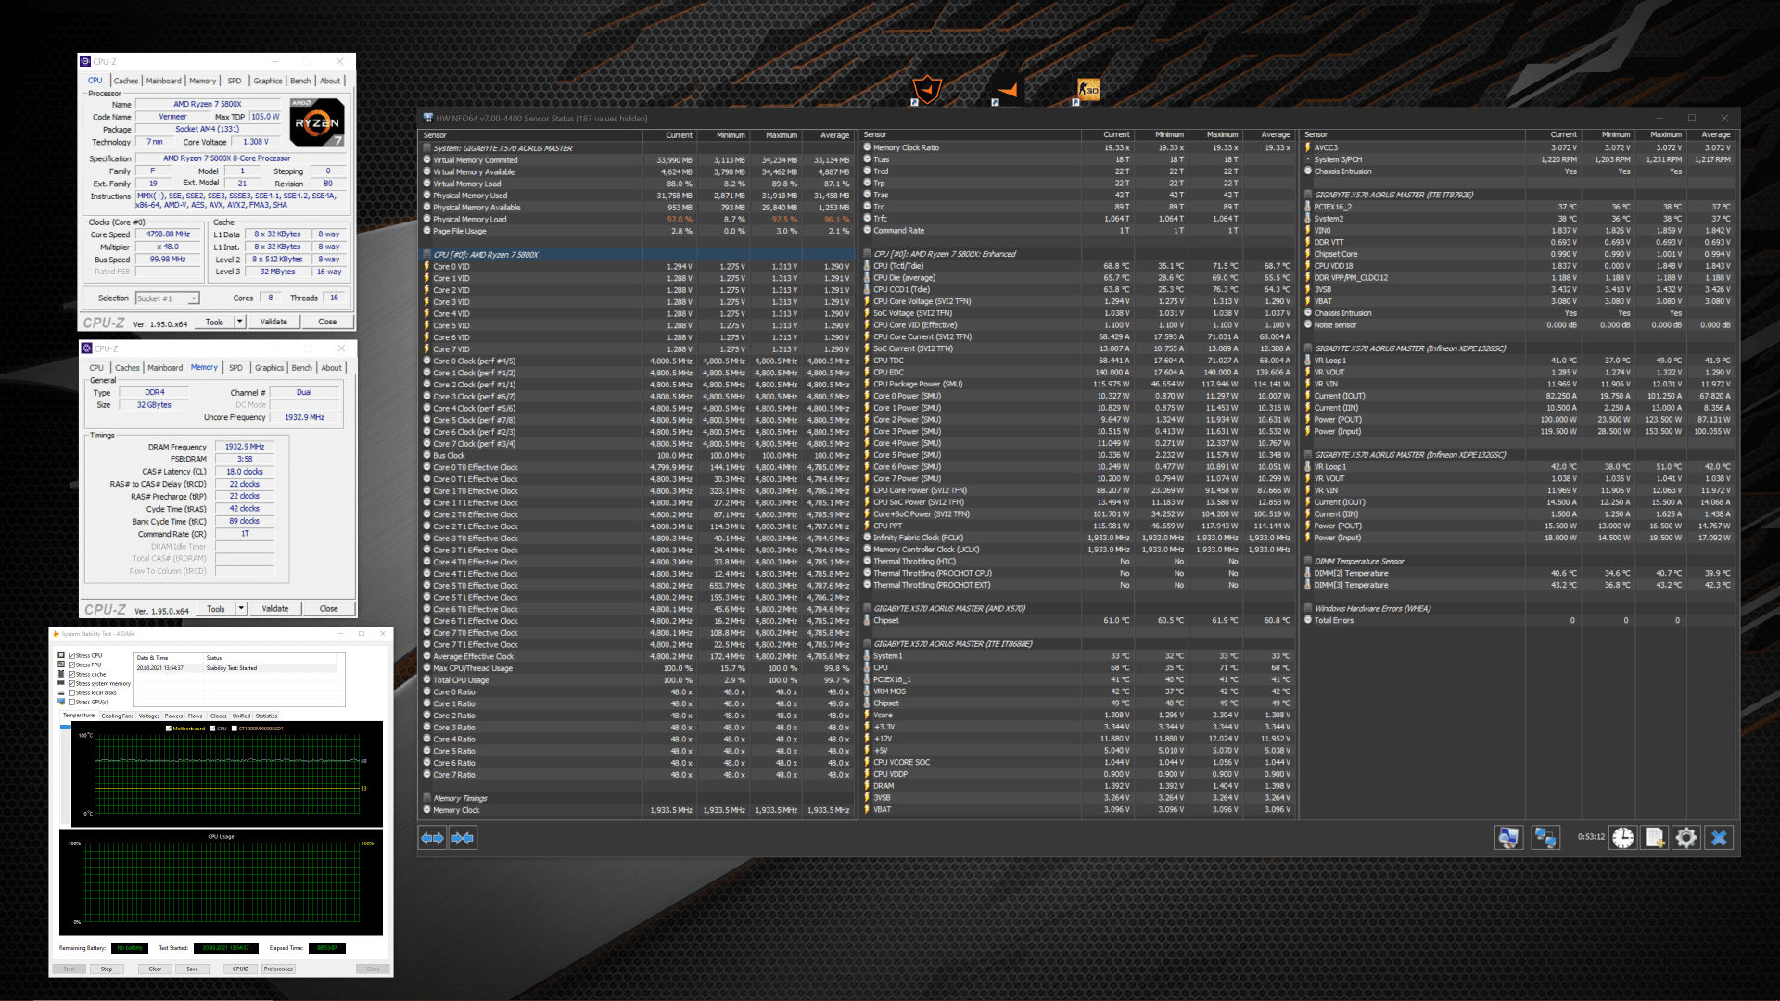Collapse the CPU [#0]: AMD Ryzen 7 5800X group

[x=427, y=255]
